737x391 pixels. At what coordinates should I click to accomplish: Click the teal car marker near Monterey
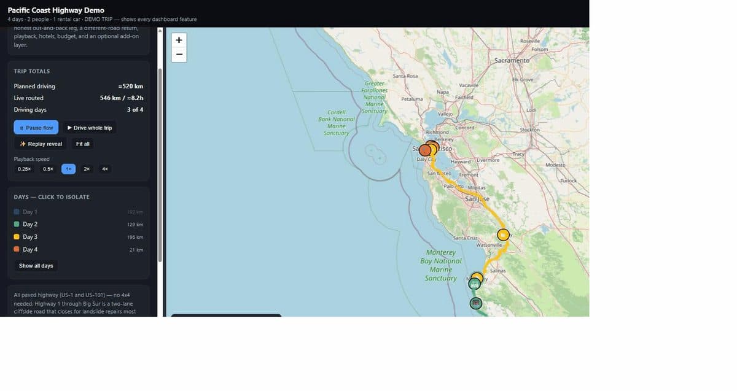tap(474, 284)
